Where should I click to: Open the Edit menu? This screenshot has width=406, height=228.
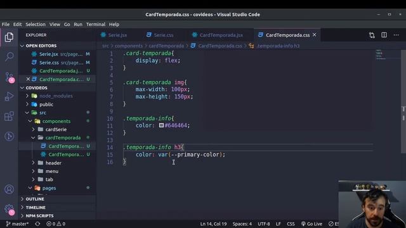click(17, 24)
